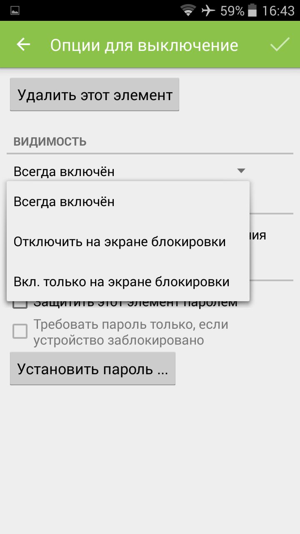Tap the "устройство заблокировано" label text
The width and height of the screenshot is (300, 534).
[119, 340]
